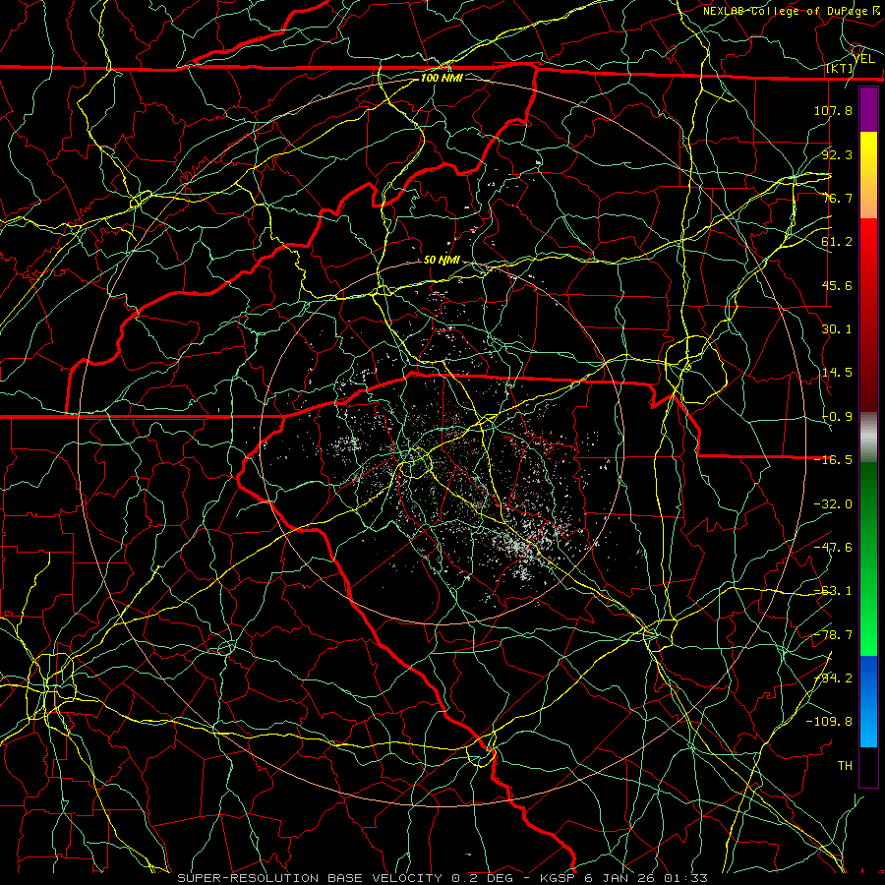Click the 50 NMI range ring label

[x=442, y=261]
